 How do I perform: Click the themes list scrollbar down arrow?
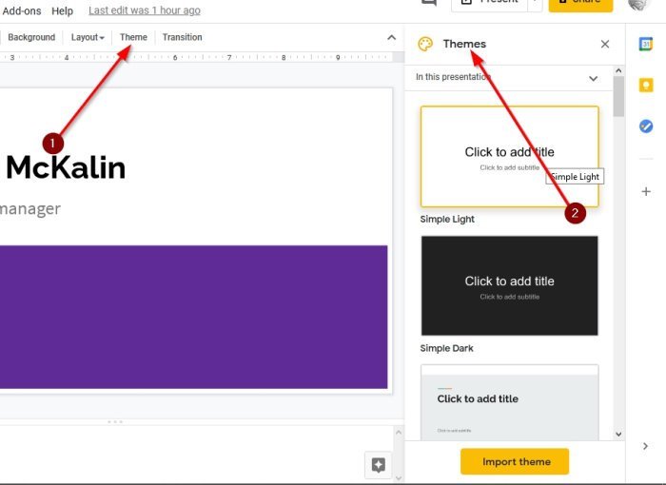(618, 434)
